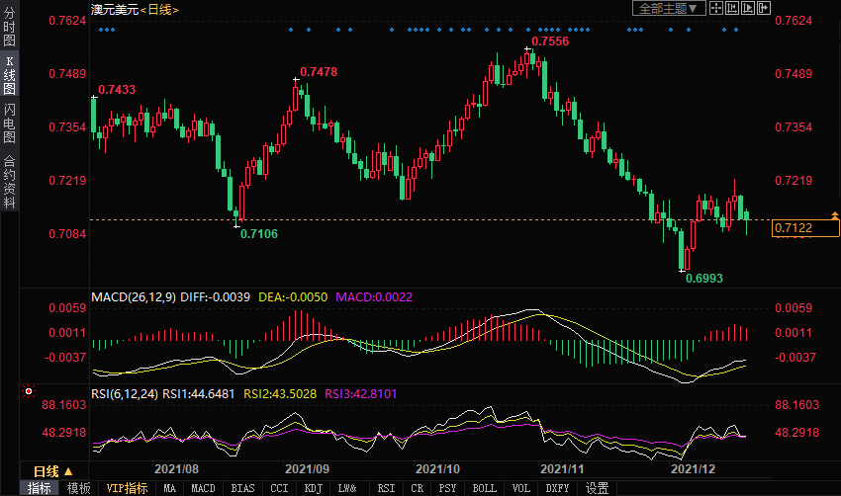The image size is (841, 496).
Task: Toggle the KDJ indicator
Action: 313,488
